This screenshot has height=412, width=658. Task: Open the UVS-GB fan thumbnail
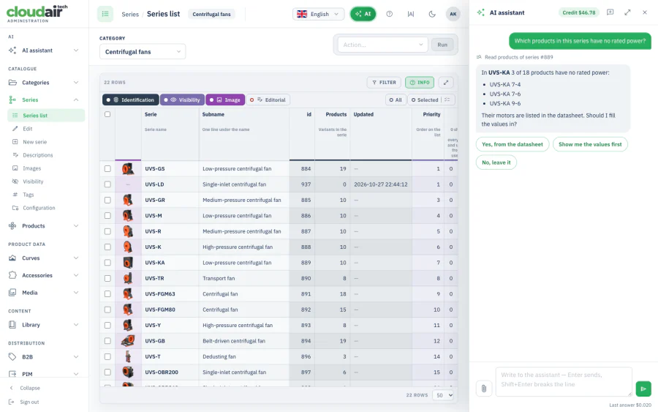[128, 340]
